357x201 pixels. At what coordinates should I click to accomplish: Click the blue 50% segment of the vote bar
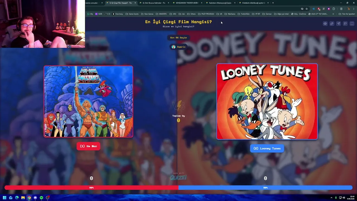click(x=266, y=188)
